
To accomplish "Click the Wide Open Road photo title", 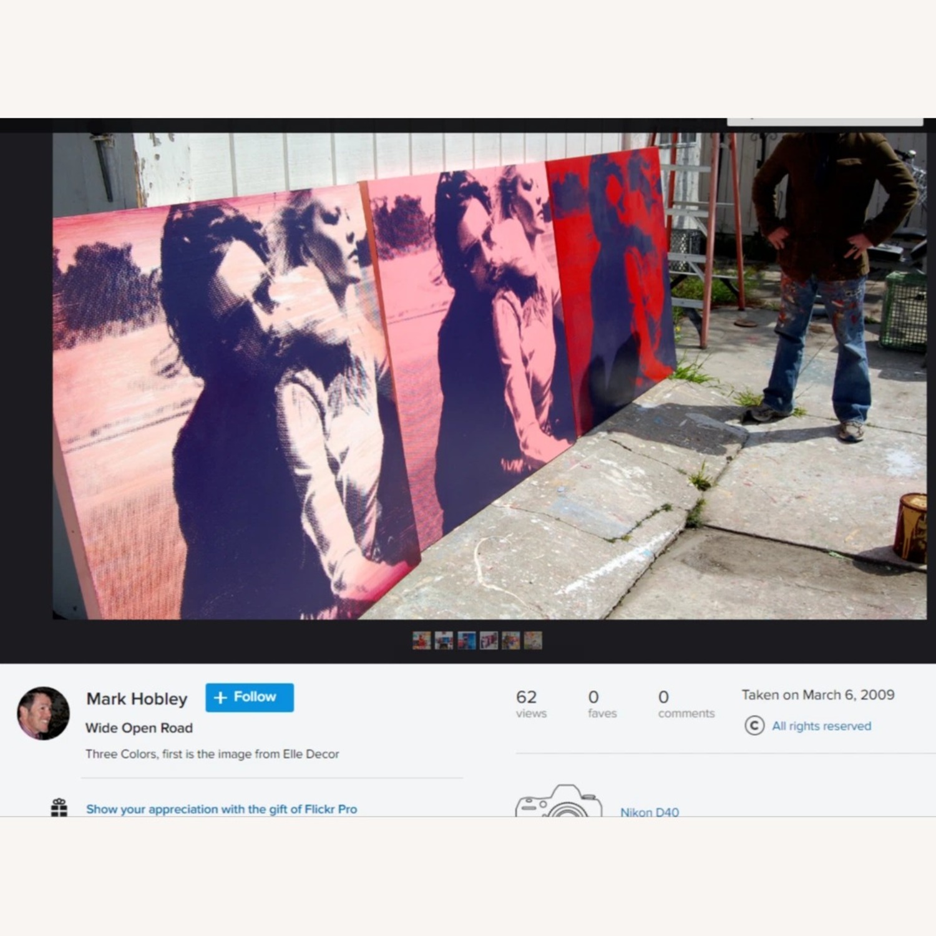I will click(x=139, y=728).
